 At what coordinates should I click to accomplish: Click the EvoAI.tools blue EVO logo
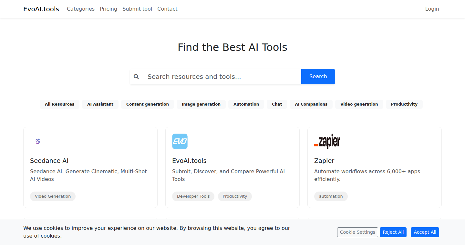point(180,141)
